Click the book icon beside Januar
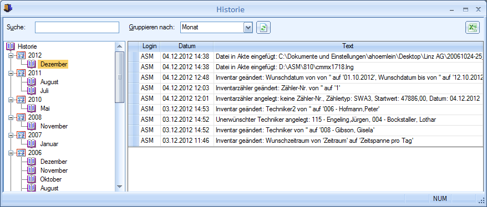 32,144
